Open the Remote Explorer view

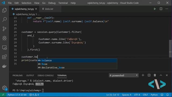pos(4,47)
